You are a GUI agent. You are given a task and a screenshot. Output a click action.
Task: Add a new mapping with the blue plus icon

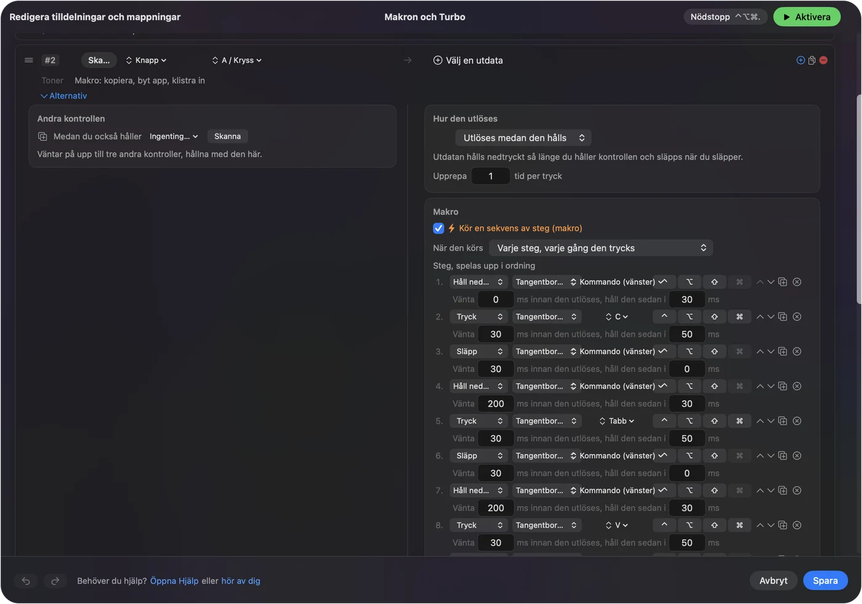[x=800, y=60]
